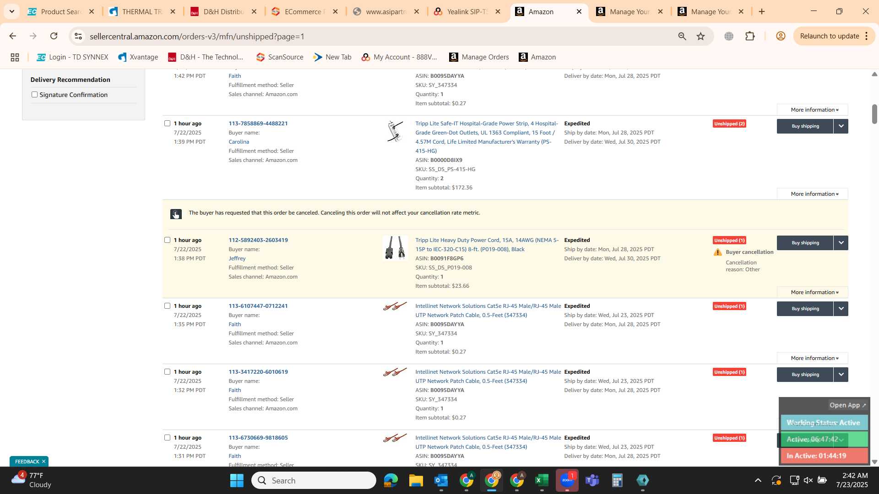This screenshot has height=494, width=879.
Task: Expand More information for Carolina's order
Action: [813, 194]
